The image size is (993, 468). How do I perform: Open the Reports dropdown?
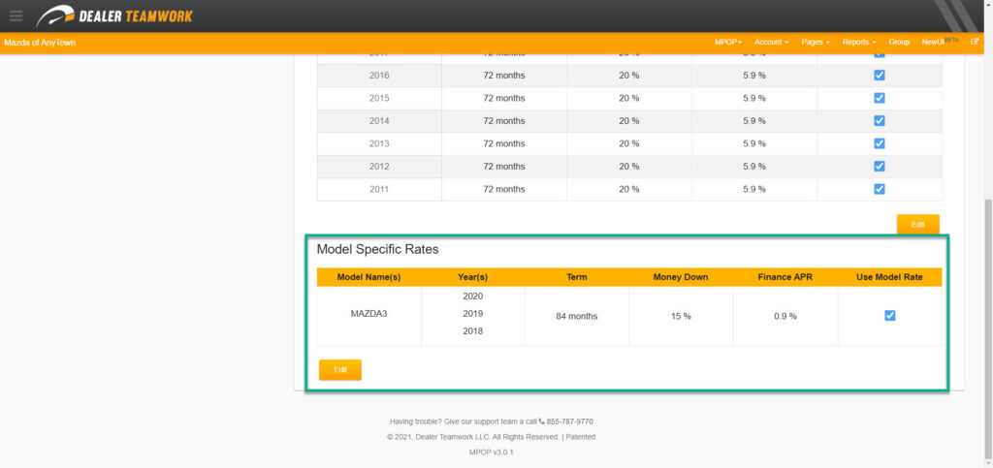point(858,43)
